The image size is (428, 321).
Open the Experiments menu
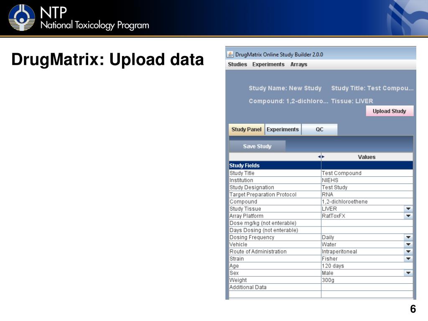(268, 64)
